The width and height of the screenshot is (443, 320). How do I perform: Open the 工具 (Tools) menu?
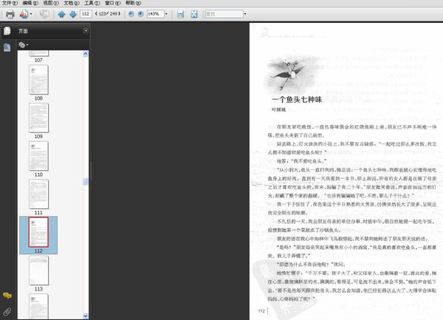click(92, 3)
